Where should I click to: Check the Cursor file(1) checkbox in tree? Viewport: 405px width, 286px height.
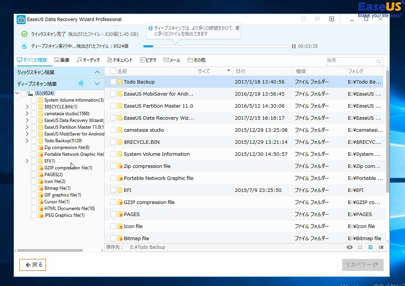[x=34, y=202]
